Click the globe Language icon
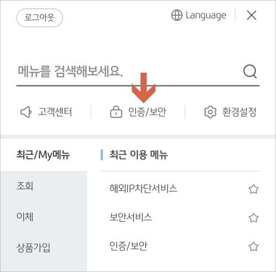Viewport: 276px width, 272px height. [177, 15]
